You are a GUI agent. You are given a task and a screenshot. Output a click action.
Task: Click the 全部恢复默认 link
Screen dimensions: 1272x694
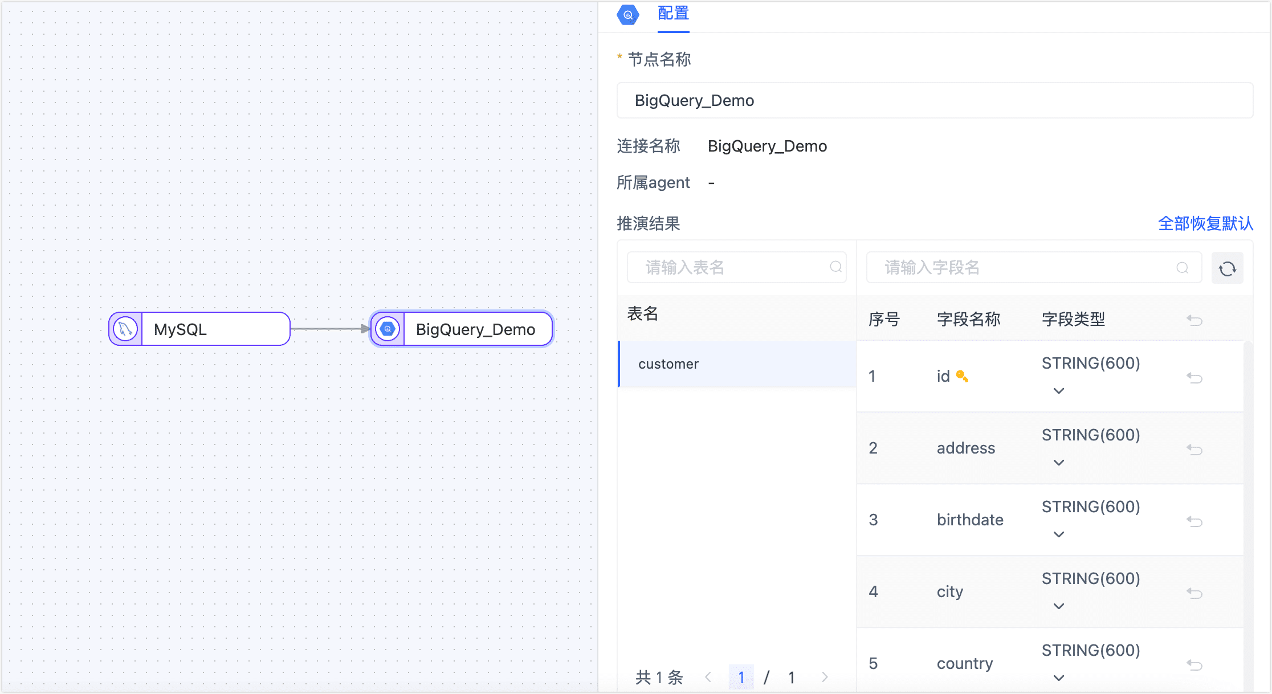[x=1205, y=223]
